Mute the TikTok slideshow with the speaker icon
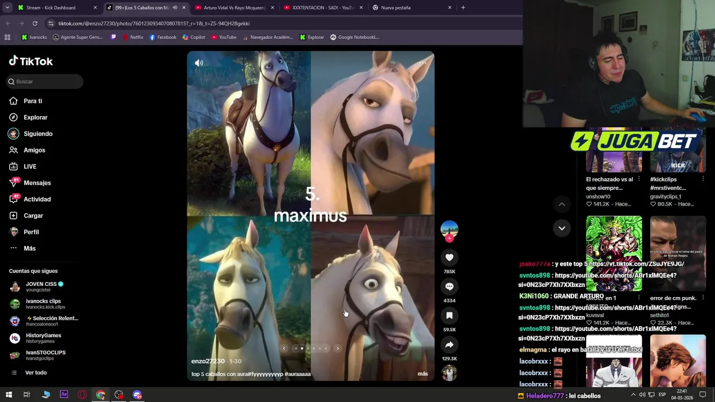This screenshot has width=715, height=402. tap(199, 63)
